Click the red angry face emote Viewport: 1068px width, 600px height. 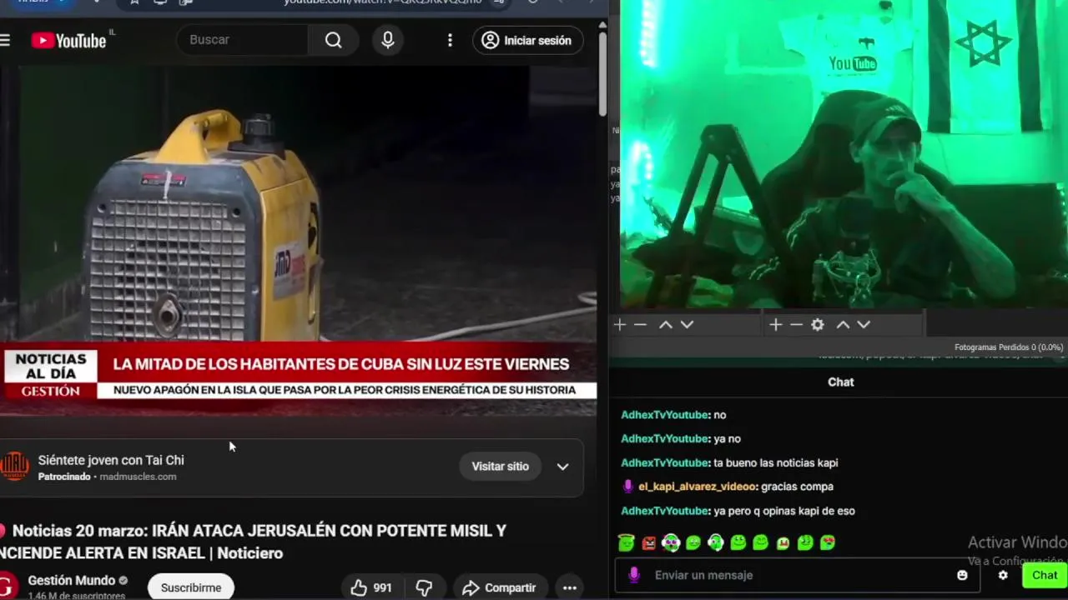point(649,543)
